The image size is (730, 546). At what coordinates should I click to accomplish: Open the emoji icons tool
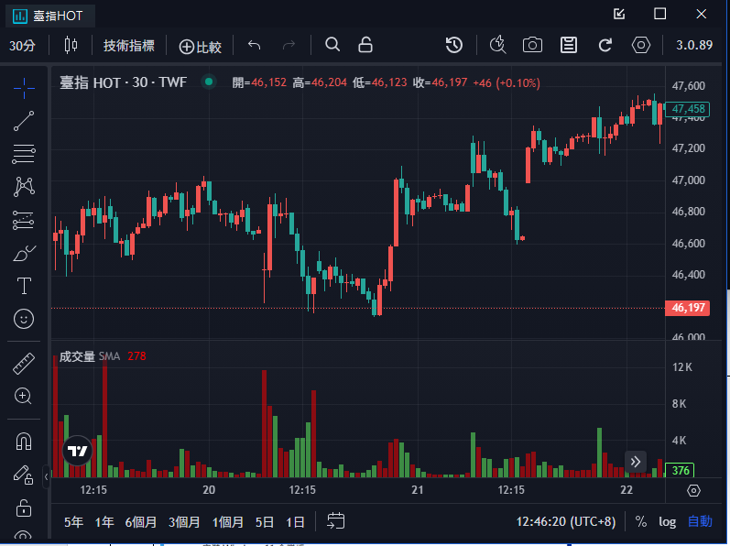(24, 319)
